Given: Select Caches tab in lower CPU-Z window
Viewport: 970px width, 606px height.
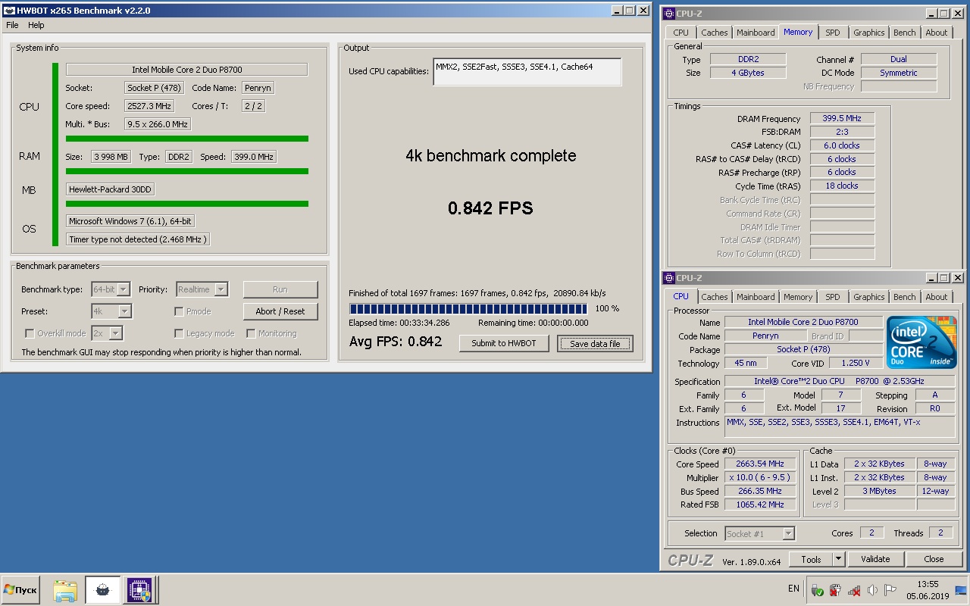Looking at the screenshot, I should pos(714,297).
